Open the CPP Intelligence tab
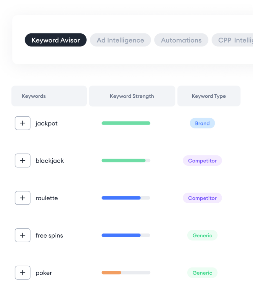The width and height of the screenshot is (253, 303). pyautogui.click(x=232, y=40)
